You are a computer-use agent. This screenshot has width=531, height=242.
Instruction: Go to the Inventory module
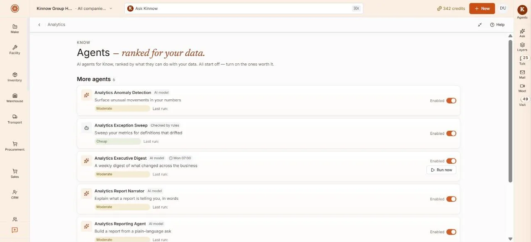click(x=15, y=77)
